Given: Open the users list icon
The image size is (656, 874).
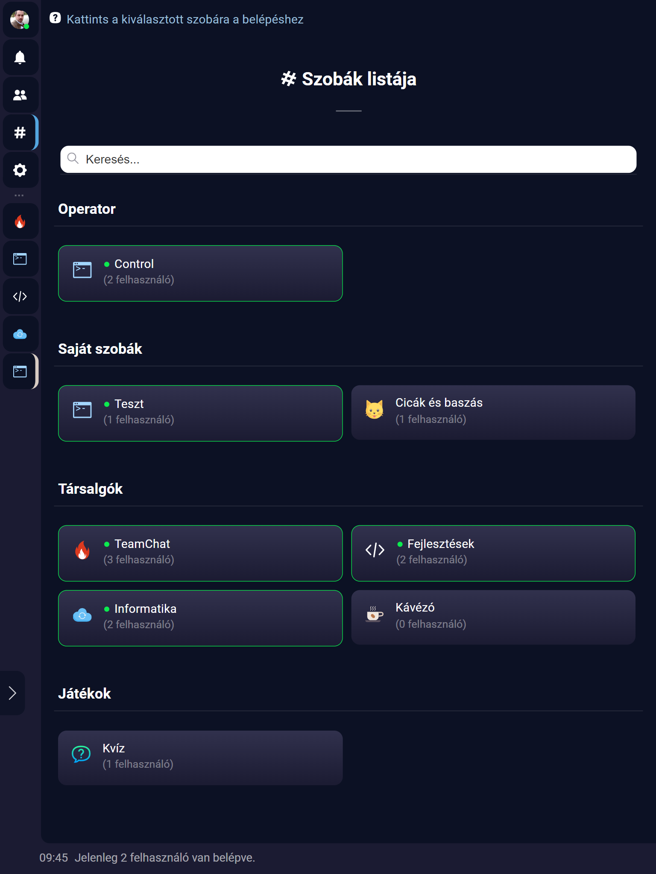Looking at the screenshot, I should (x=20, y=95).
